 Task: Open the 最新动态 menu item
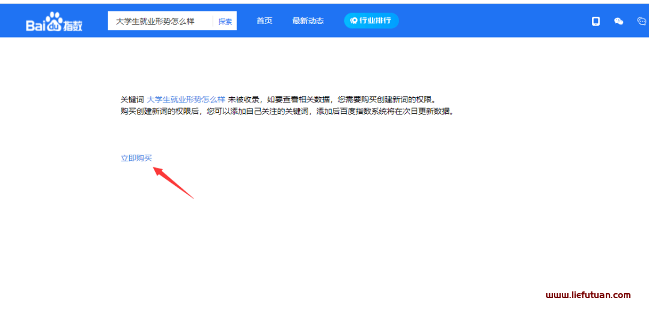(308, 21)
